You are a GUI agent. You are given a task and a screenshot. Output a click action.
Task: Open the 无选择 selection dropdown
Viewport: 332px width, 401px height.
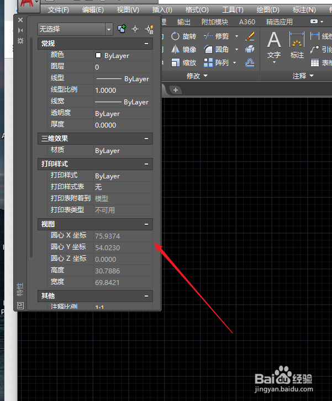click(109, 29)
